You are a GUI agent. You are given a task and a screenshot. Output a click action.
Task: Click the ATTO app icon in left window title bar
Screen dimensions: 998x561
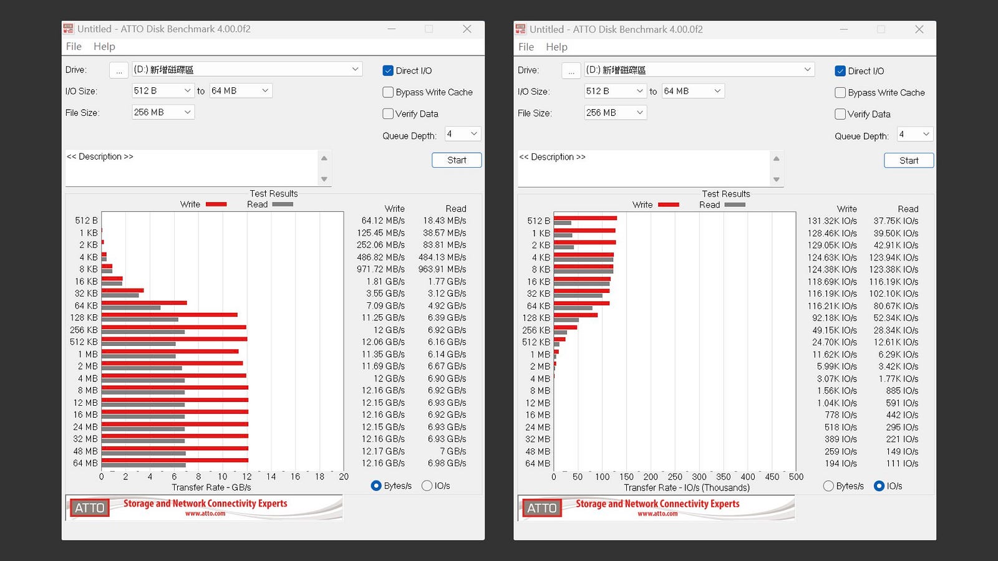pos(68,29)
